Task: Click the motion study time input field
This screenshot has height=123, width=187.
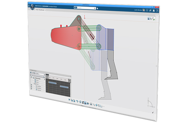Action: (x=41, y=74)
